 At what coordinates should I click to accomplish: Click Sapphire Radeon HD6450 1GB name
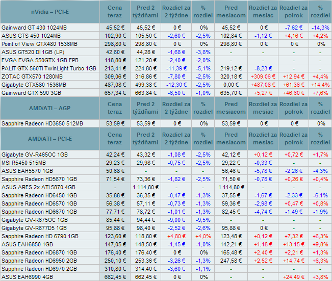pyautogui.click(x=39, y=195)
